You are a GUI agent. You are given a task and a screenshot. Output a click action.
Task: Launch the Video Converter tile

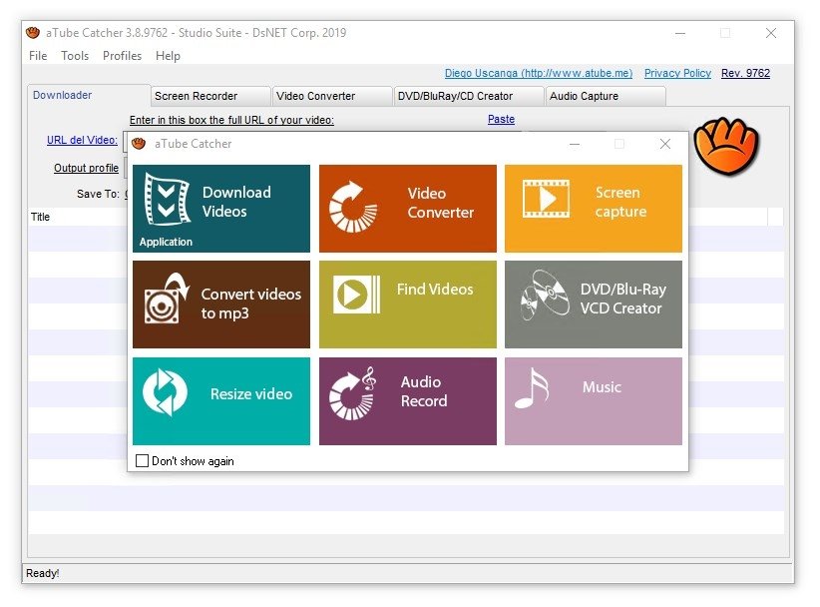(407, 209)
